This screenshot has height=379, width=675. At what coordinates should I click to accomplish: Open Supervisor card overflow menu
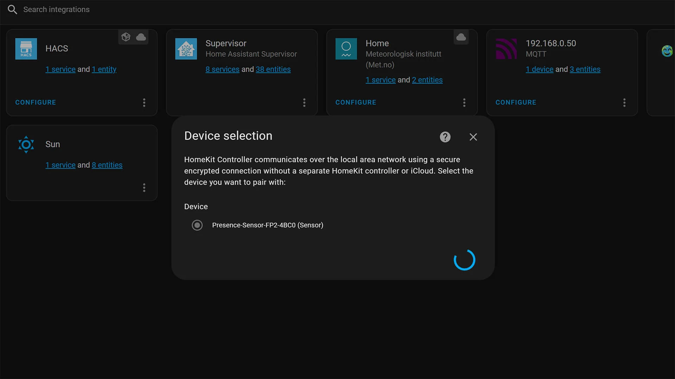coord(304,102)
